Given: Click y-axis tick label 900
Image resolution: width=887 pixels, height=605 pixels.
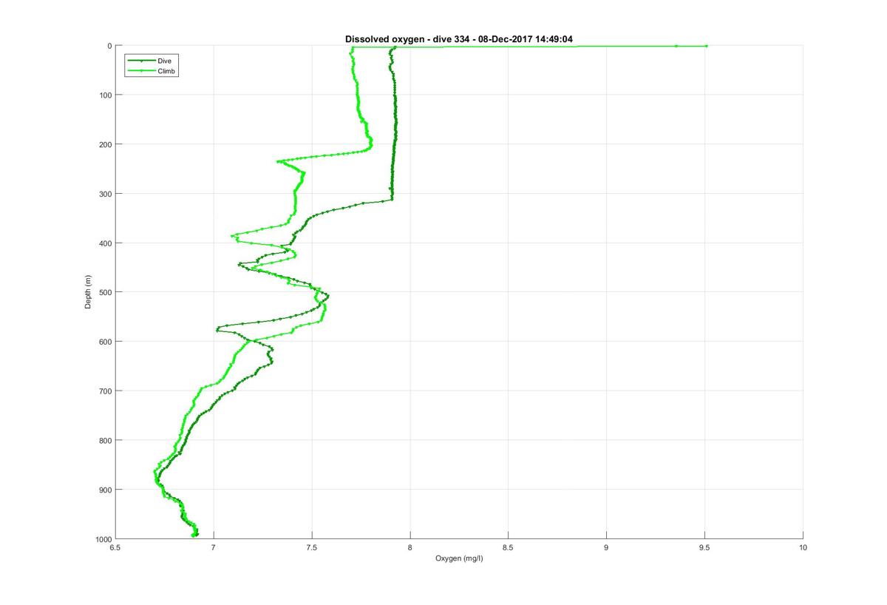Looking at the screenshot, I should pyautogui.click(x=106, y=490).
